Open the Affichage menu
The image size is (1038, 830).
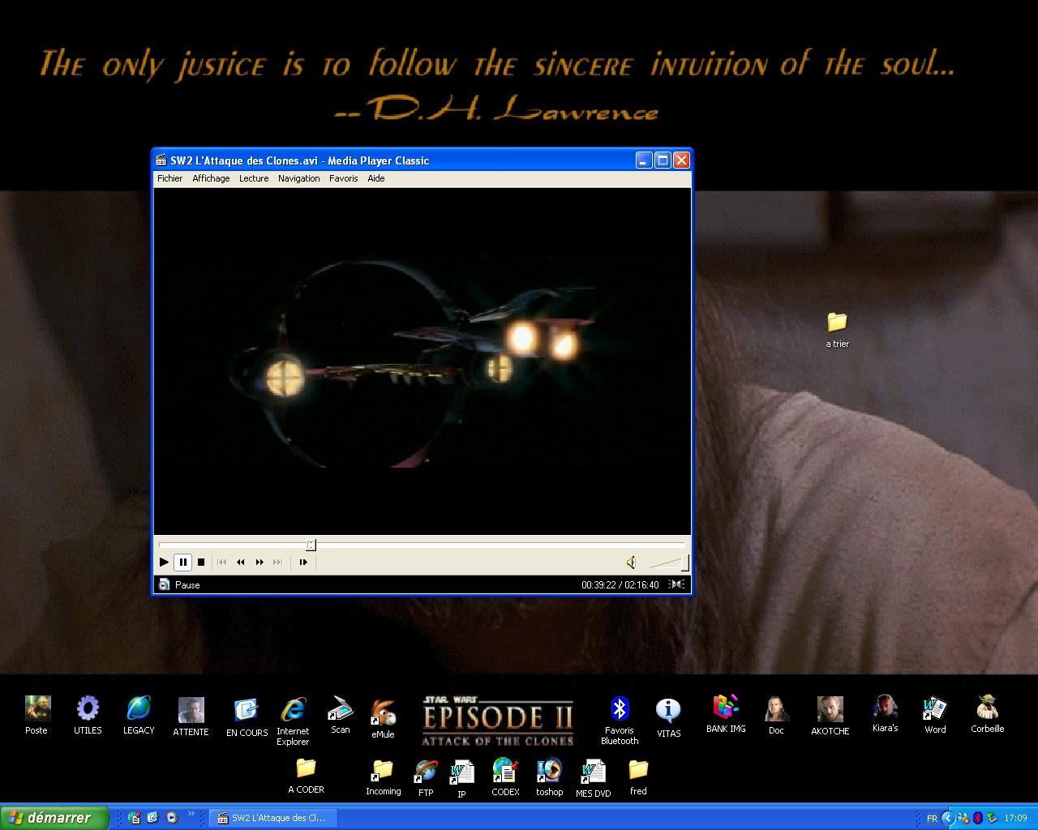pyautogui.click(x=211, y=178)
